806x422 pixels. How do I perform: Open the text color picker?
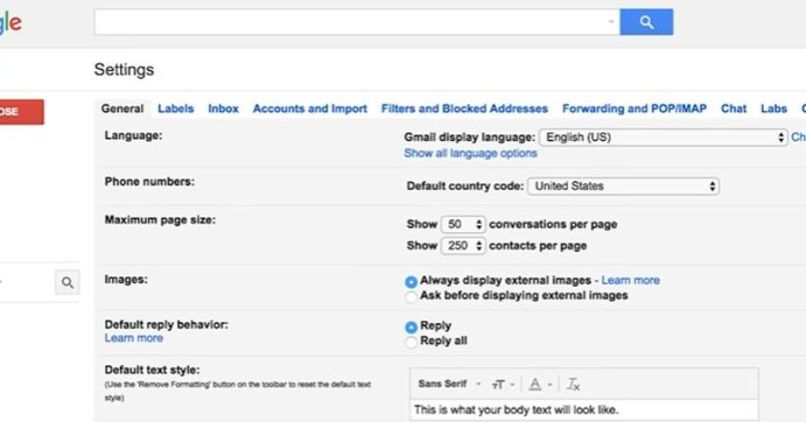(539, 384)
